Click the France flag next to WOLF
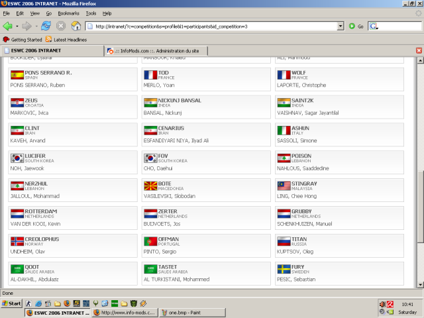Image resolution: width=424 pixels, height=318 pixels. pos(284,75)
